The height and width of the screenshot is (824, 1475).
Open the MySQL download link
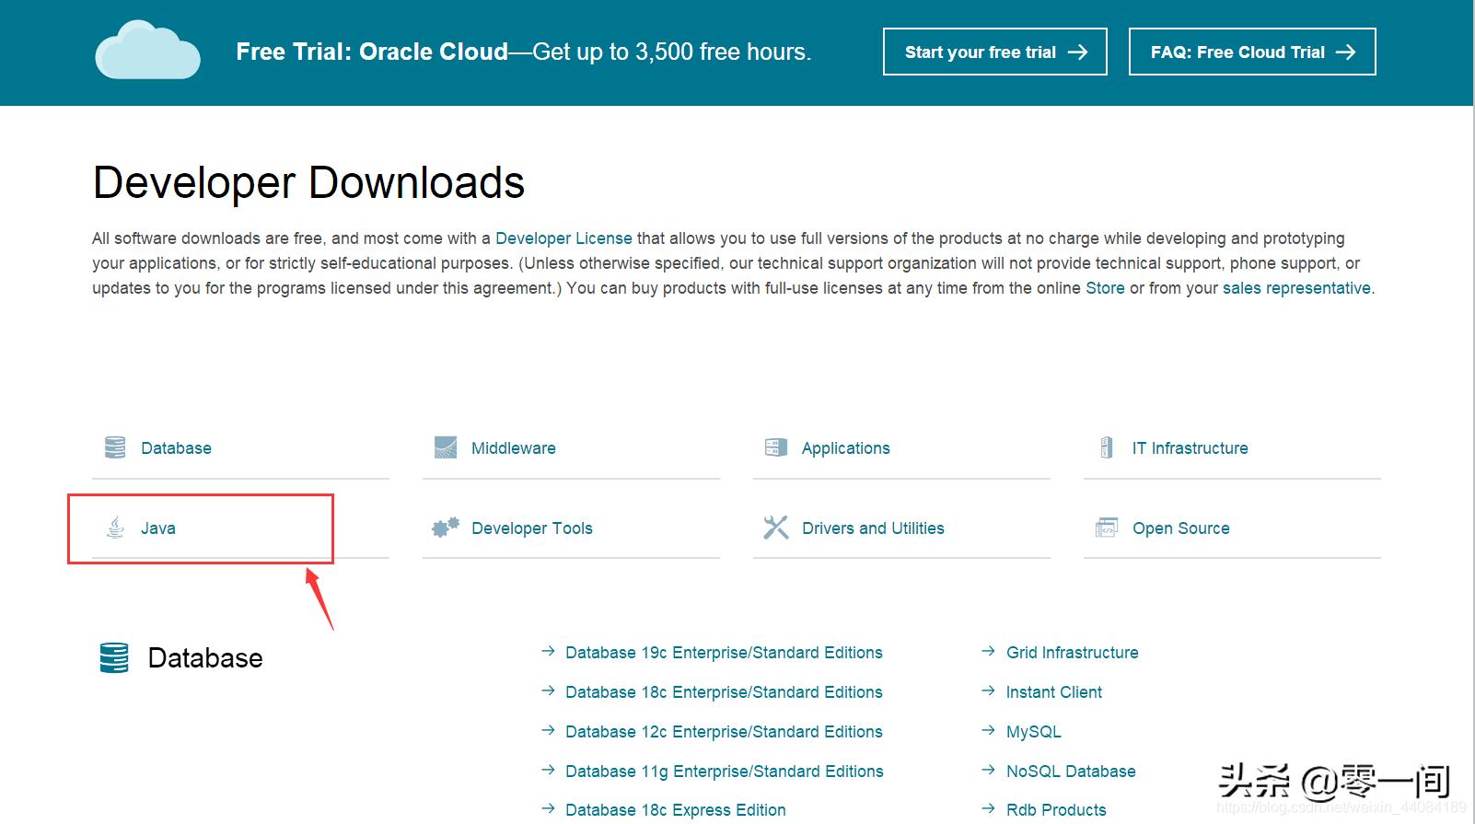1034,732
